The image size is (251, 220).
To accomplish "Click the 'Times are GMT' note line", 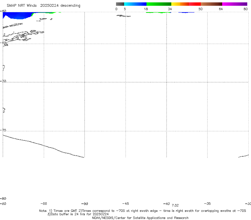I will click(142, 211).
